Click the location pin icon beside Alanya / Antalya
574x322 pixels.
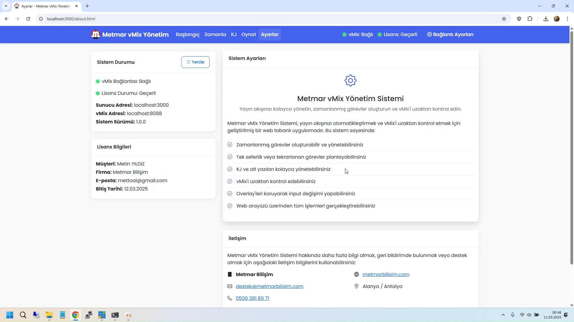(356, 287)
